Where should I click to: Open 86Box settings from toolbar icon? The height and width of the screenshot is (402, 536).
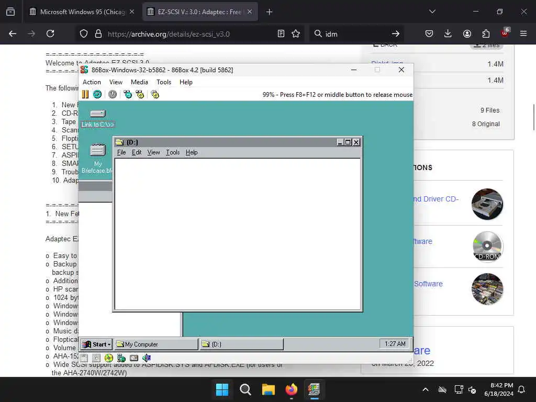(155, 94)
